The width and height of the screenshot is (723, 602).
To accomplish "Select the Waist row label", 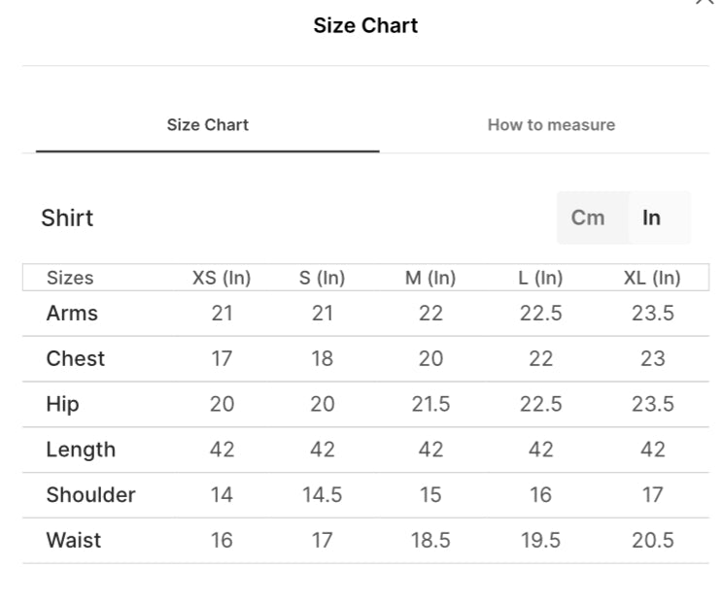I will coord(73,541).
